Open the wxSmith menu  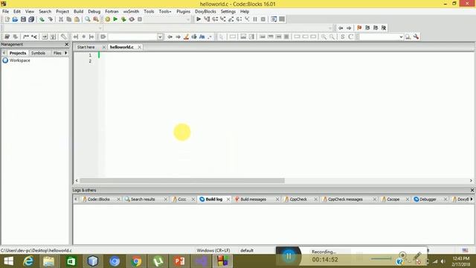click(x=131, y=11)
